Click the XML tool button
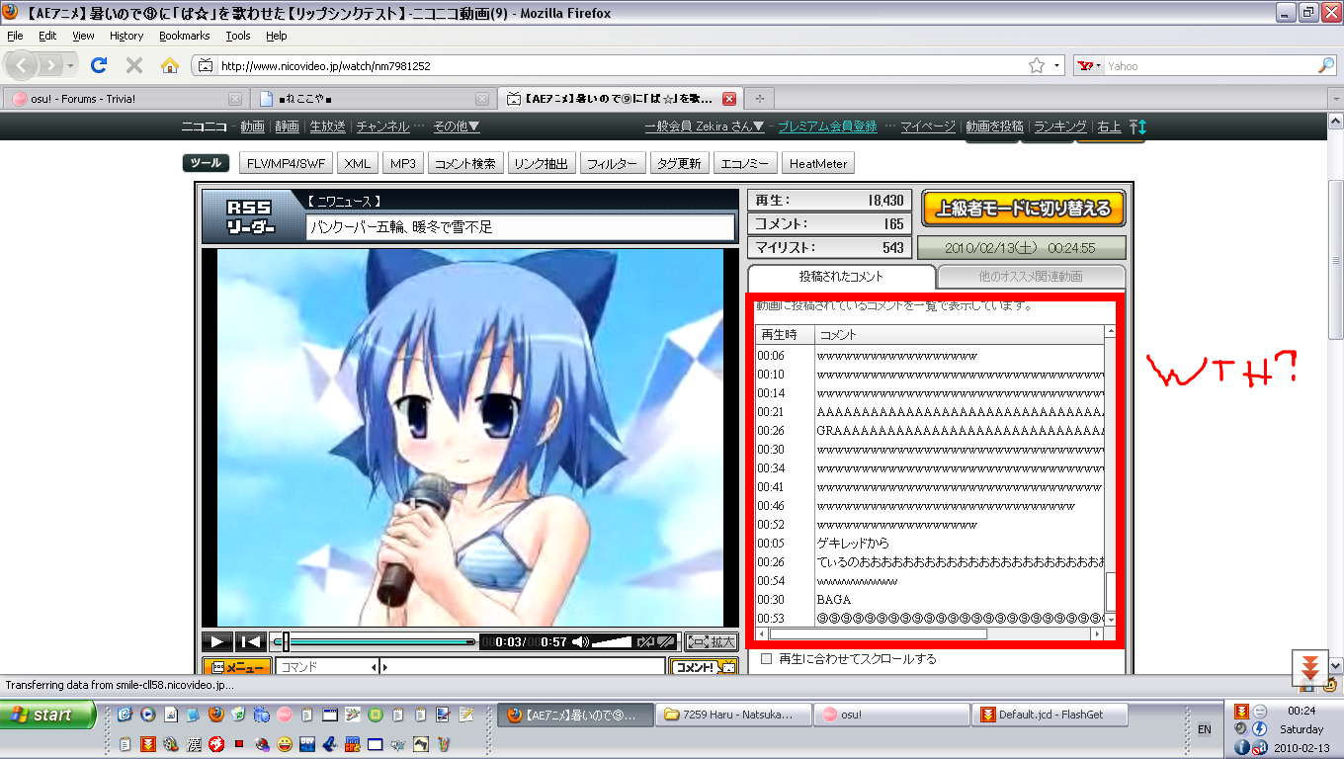The height and width of the screenshot is (759, 1344). click(357, 163)
